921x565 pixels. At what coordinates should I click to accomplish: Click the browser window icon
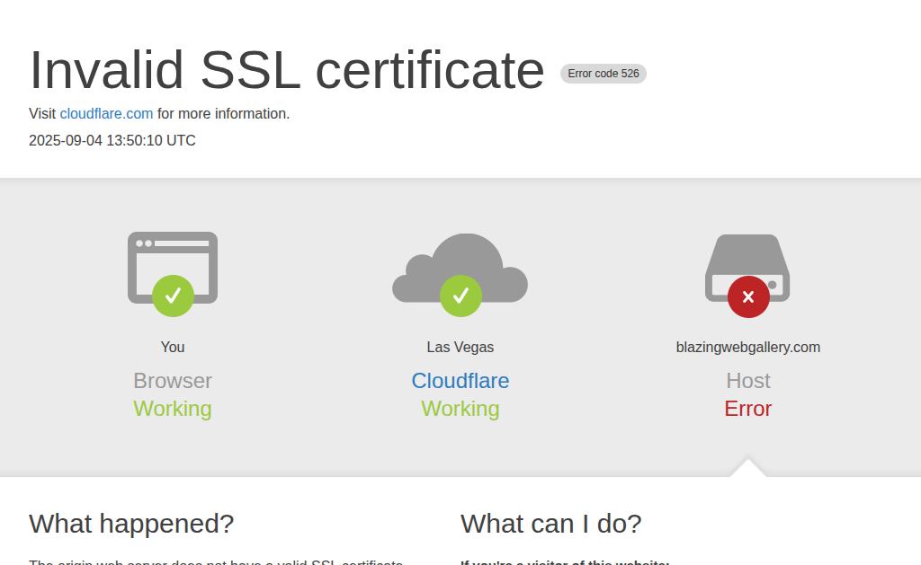[173, 268]
